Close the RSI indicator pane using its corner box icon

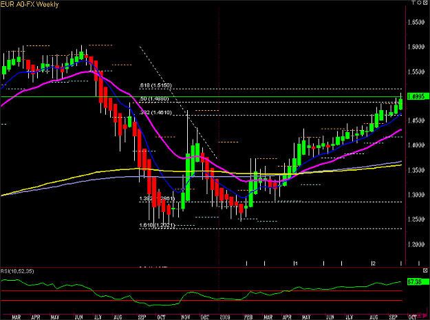click(425, 270)
